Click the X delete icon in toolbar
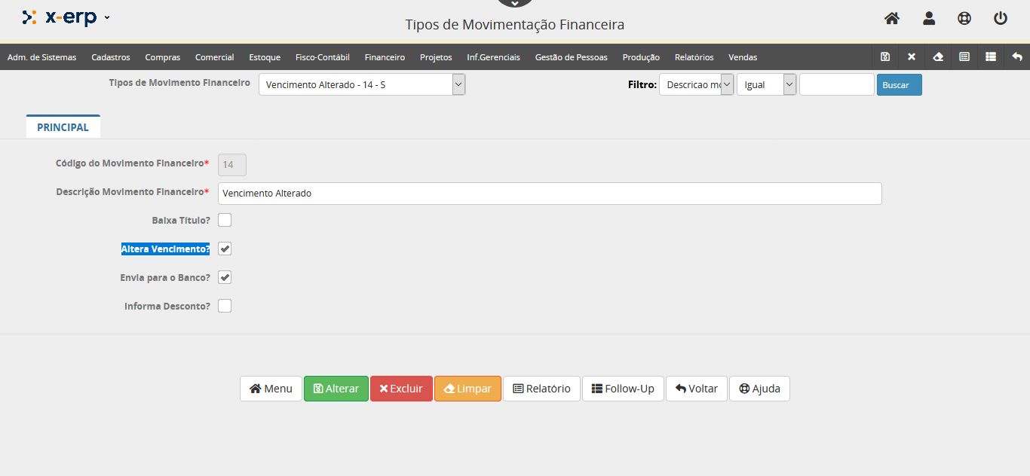The height and width of the screenshot is (476, 1030). pyautogui.click(x=912, y=56)
